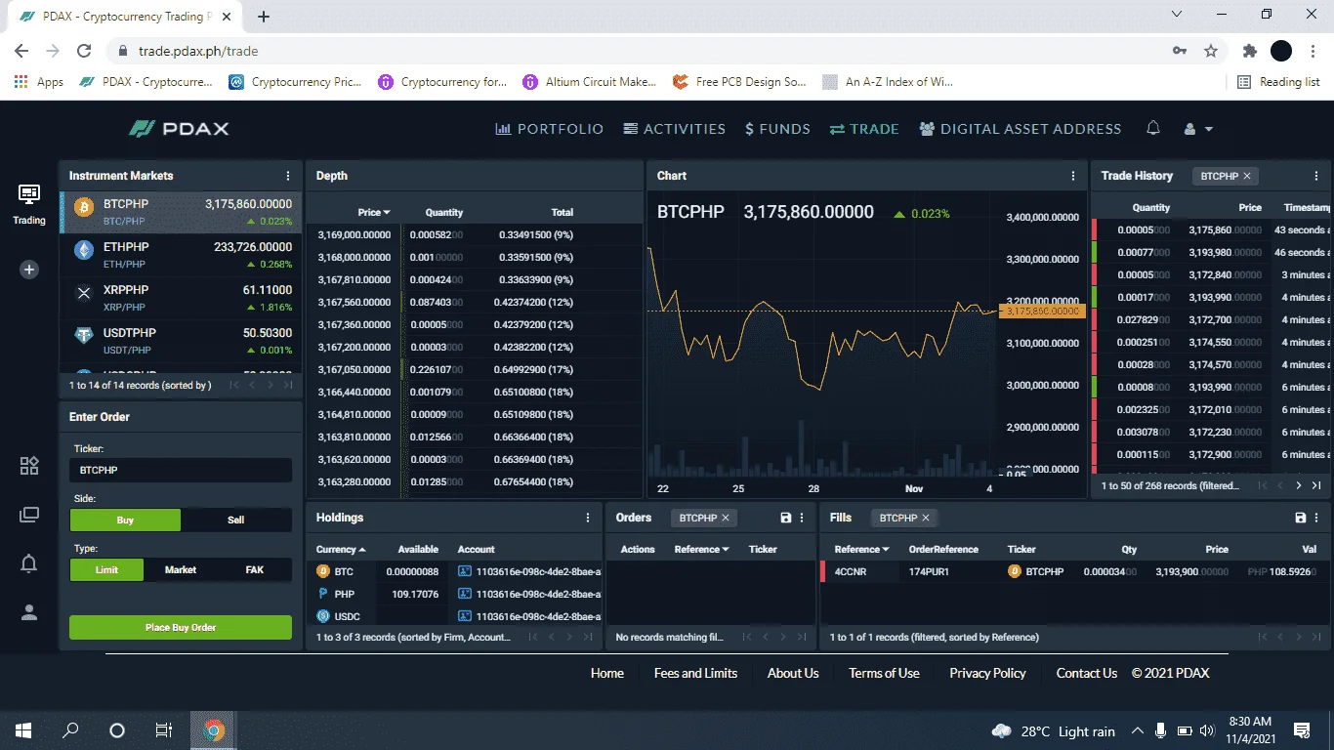Open Windows Task View
This screenshot has height=750, width=1334.
[164, 730]
